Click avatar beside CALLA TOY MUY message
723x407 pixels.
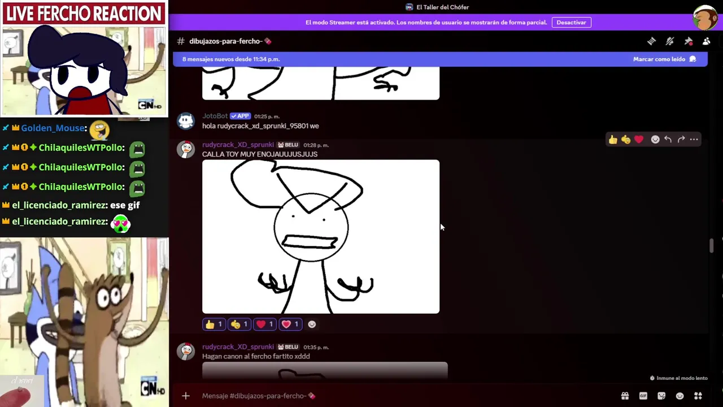(186, 149)
